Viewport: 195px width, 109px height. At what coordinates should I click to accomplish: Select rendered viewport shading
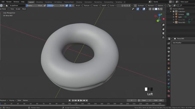click(161, 9)
